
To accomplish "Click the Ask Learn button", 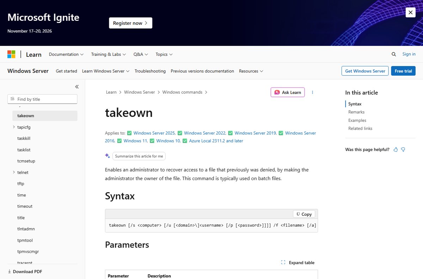I will tap(288, 92).
